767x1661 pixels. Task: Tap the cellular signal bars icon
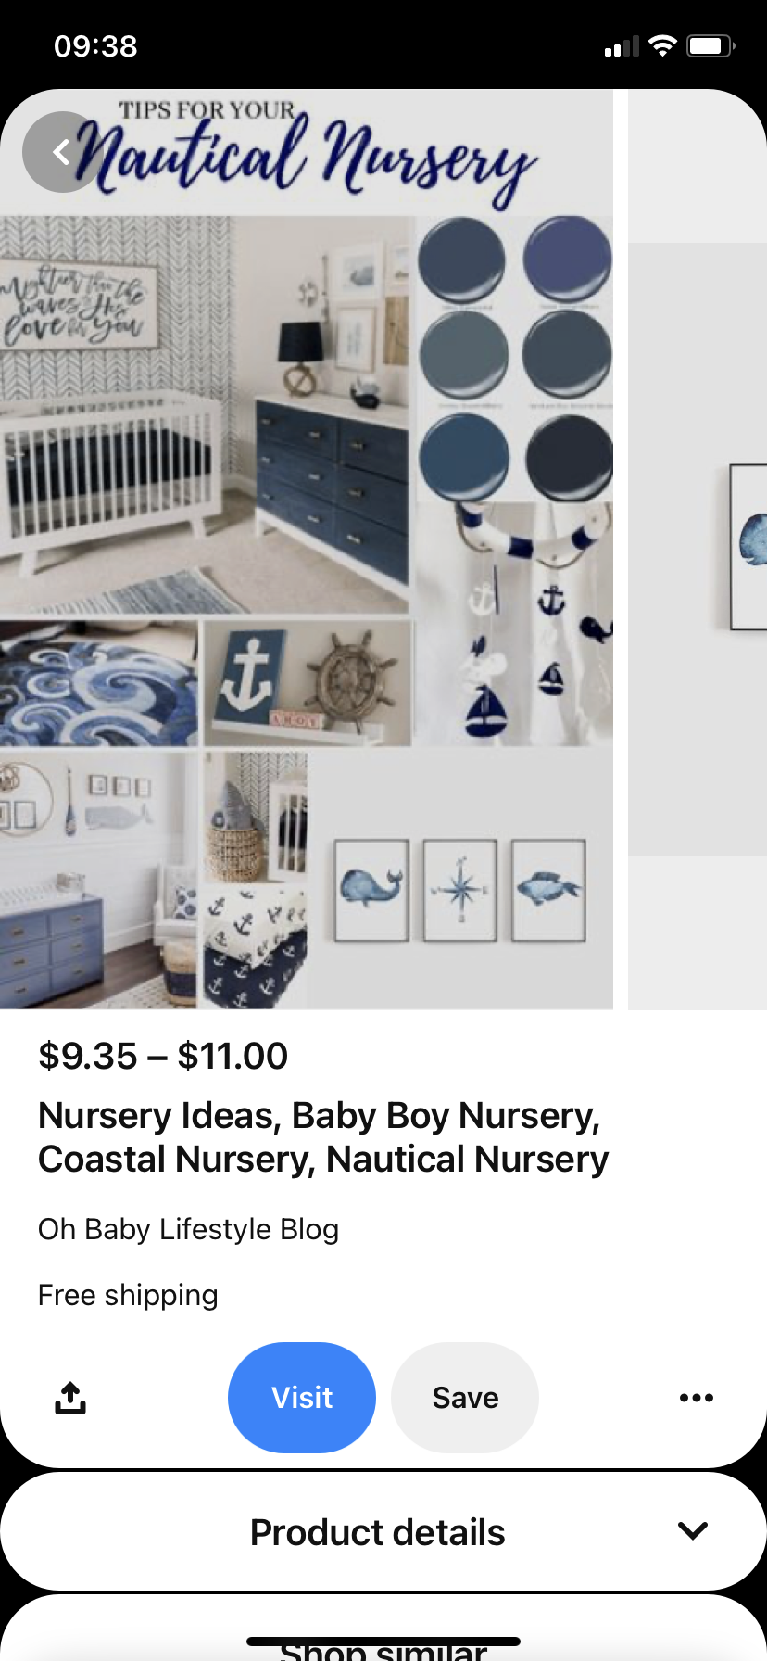pos(622,46)
